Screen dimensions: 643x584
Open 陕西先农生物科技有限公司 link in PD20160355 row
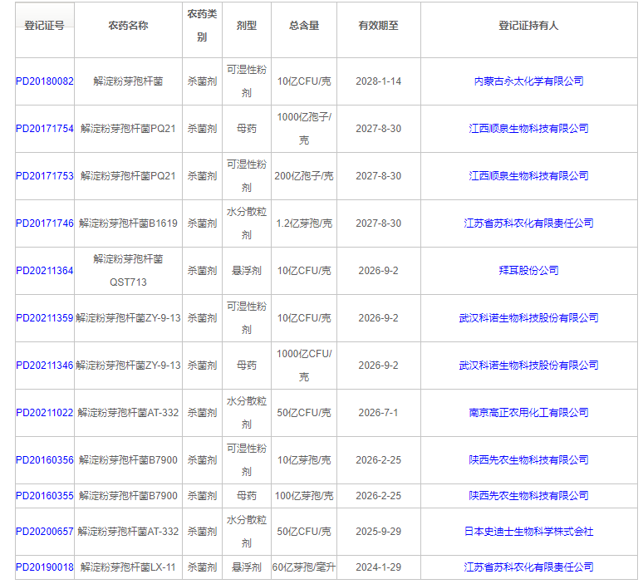(x=528, y=496)
